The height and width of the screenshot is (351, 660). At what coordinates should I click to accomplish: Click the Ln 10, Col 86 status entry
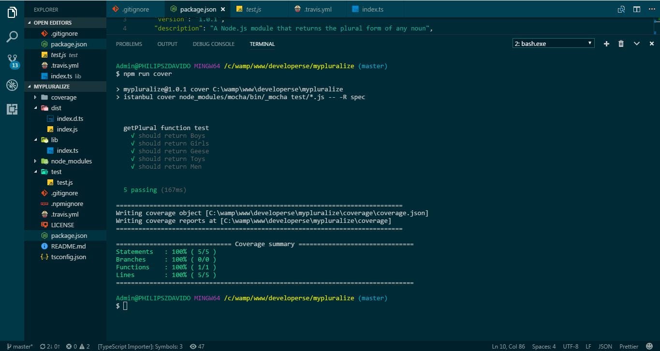[509, 346]
